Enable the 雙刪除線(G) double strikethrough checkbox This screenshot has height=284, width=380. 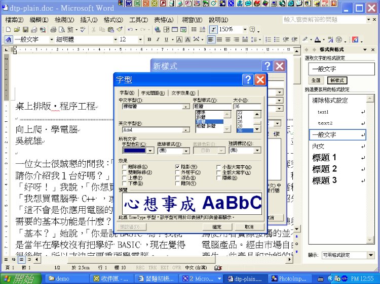point(124,172)
